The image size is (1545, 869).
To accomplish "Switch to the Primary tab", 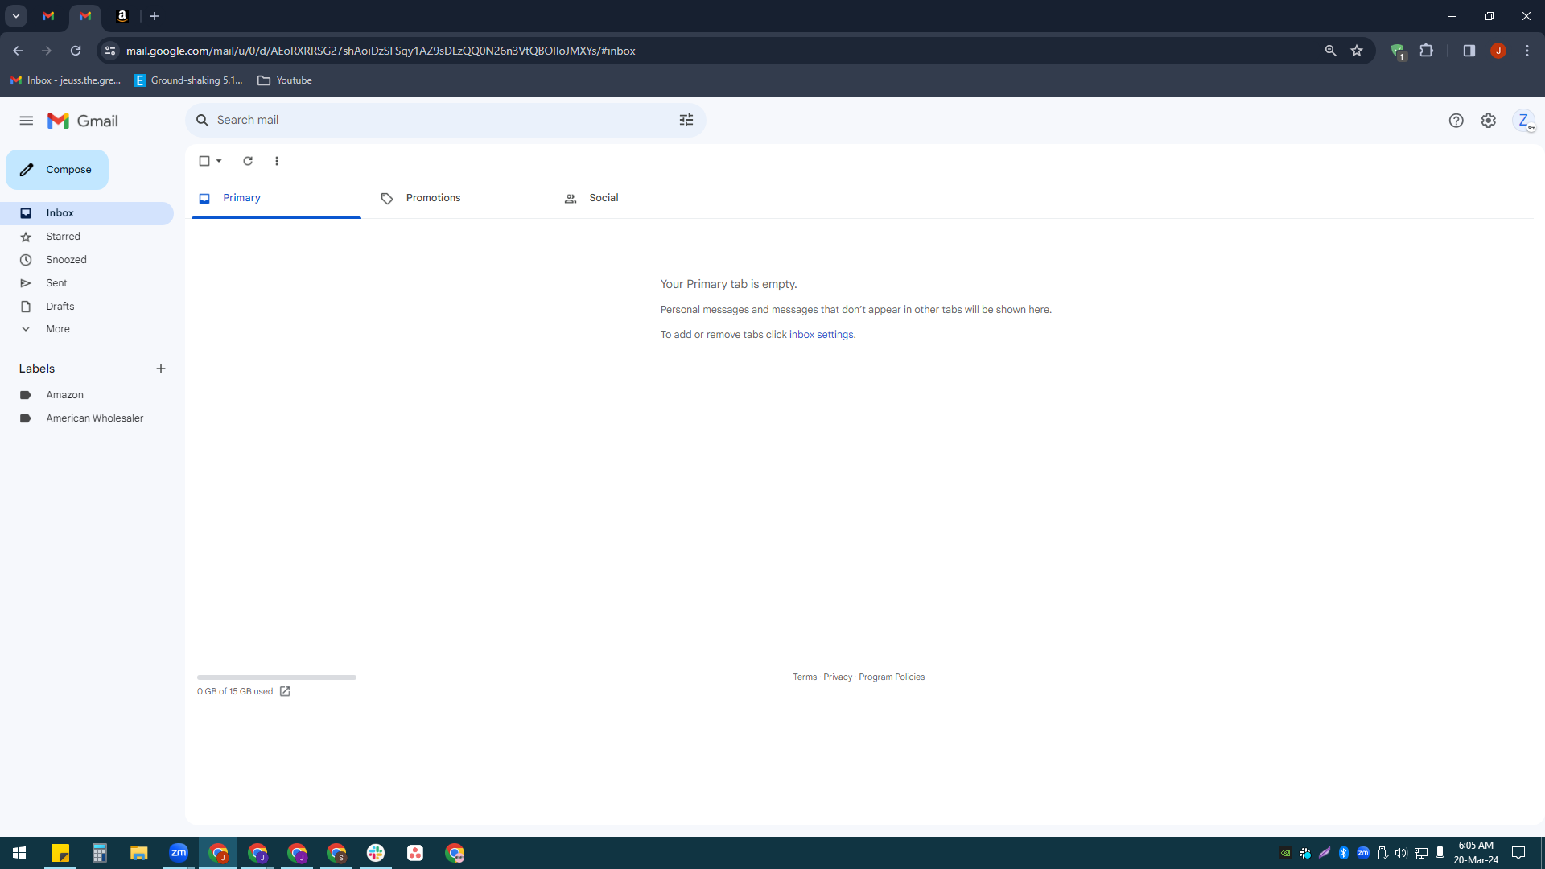I will click(x=276, y=198).
